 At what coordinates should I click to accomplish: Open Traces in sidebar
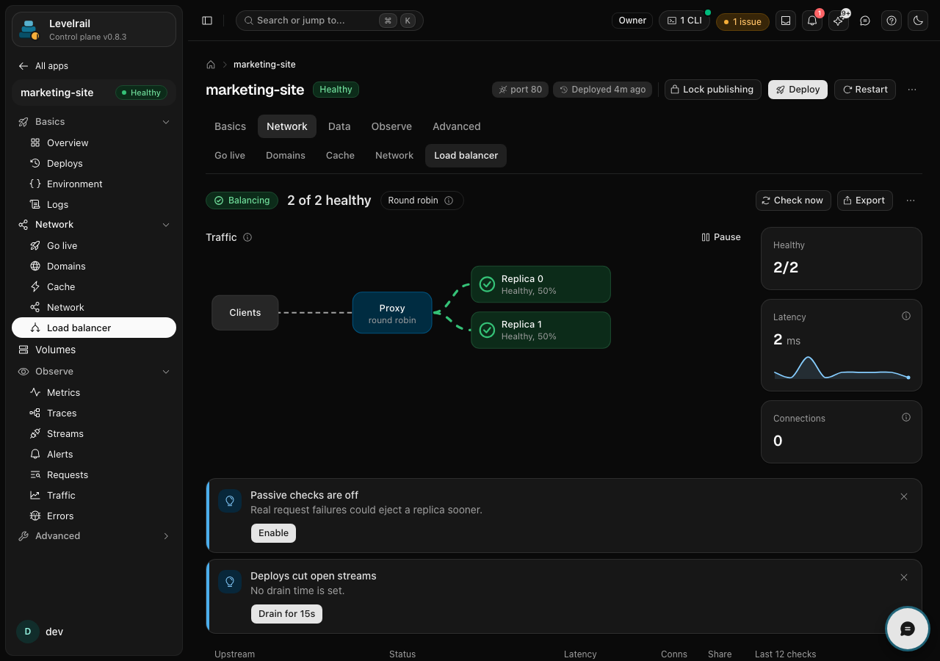[94, 413]
